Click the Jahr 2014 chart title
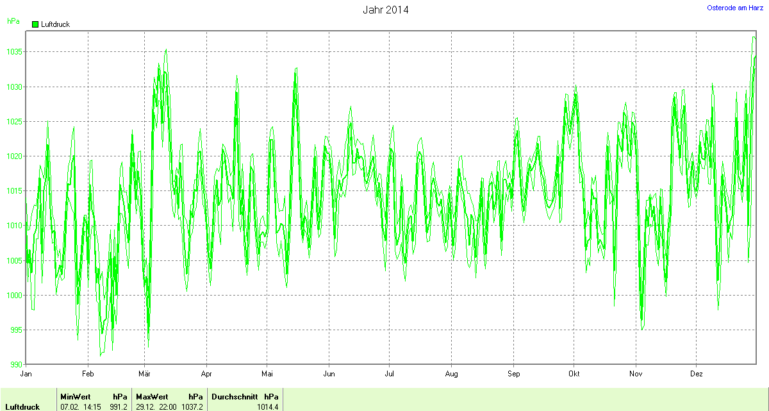The height and width of the screenshot is (411, 769). [385, 10]
